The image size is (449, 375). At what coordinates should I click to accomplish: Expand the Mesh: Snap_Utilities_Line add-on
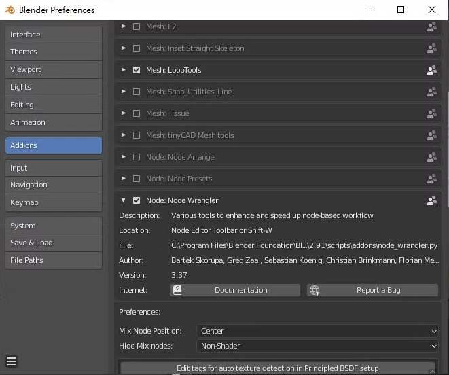click(124, 92)
